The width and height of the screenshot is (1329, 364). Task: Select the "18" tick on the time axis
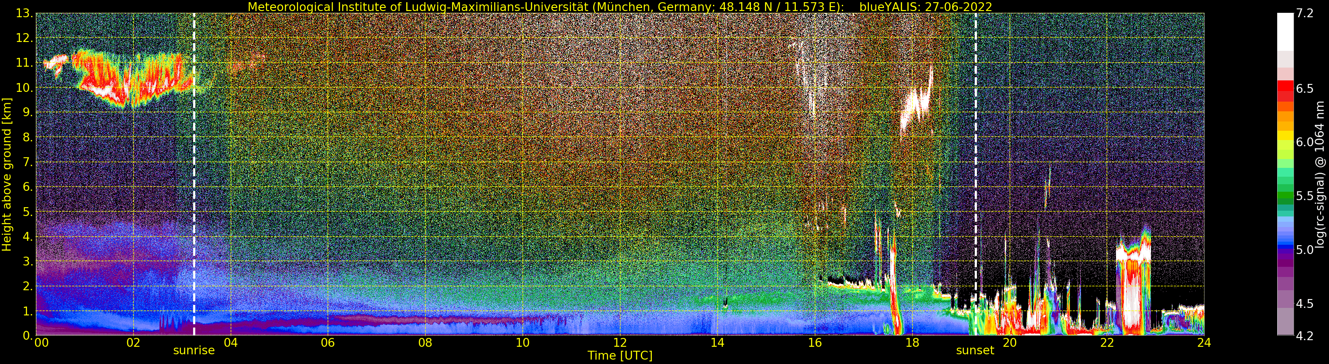click(912, 343)
